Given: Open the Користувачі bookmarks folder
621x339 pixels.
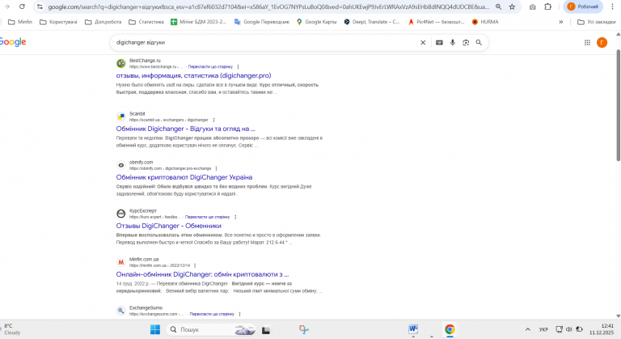Looking at the screenshot, I should (58, 22).
